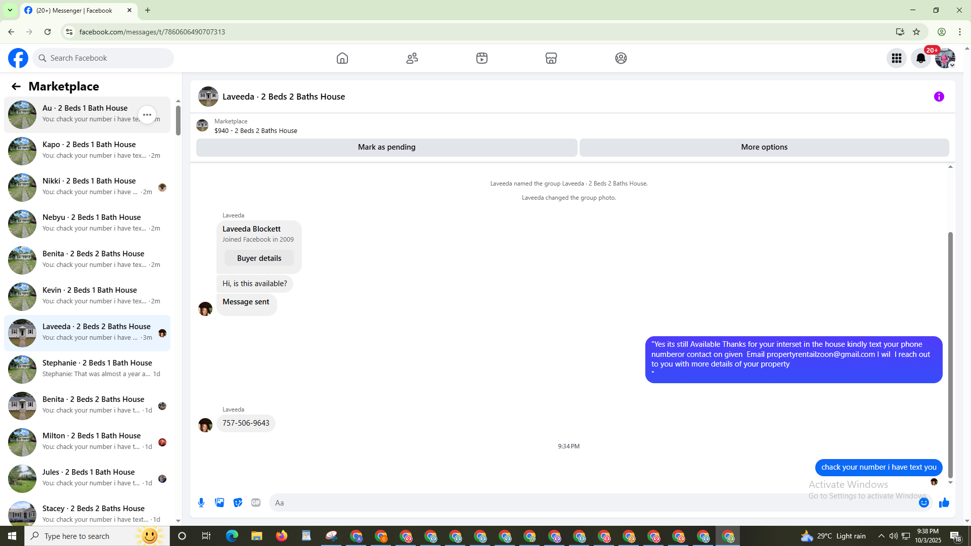Reload the Facebook page

pyautogui.click(x=48, y=32)
